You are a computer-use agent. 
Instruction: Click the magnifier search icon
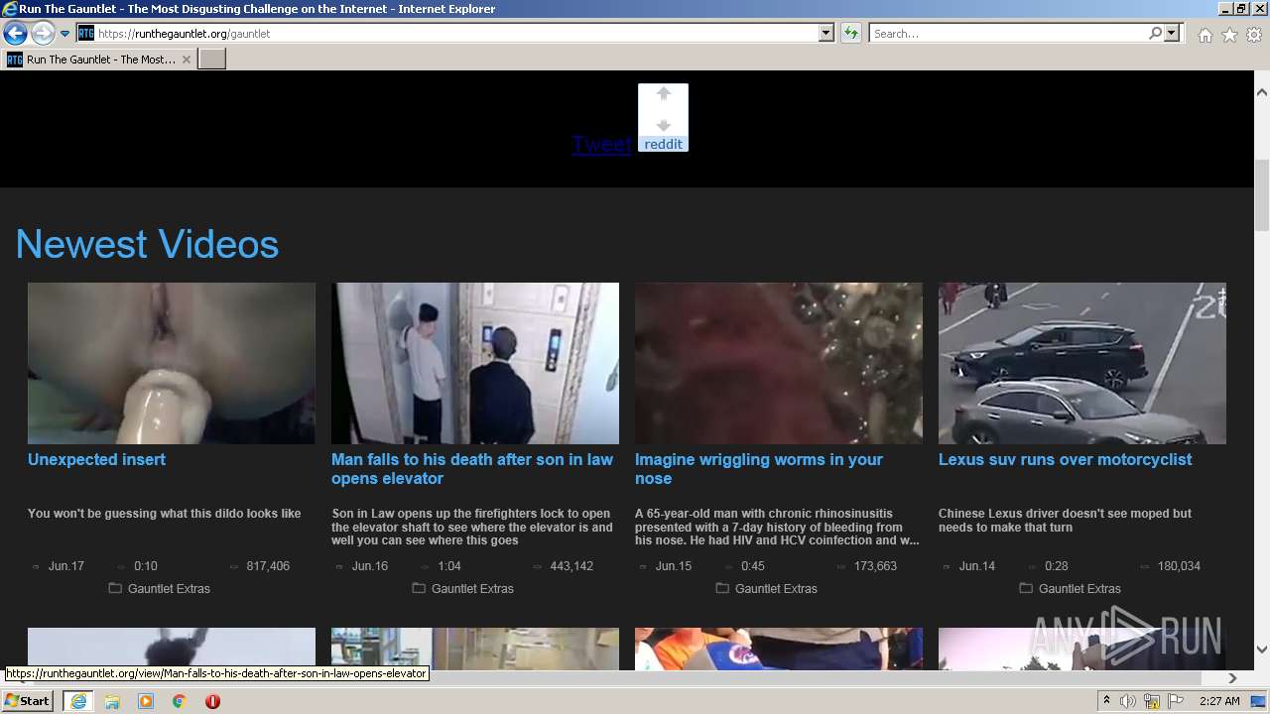click(1155, 33)
